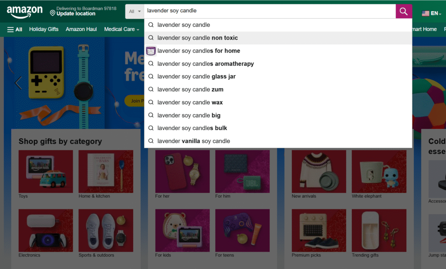Choose suggestion 'lavender soy candle glass jar'
This screenshot has height=269, width=446.
coord(196,77)
